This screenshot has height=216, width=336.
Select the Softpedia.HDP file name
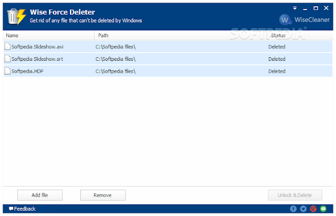(27, 71)
